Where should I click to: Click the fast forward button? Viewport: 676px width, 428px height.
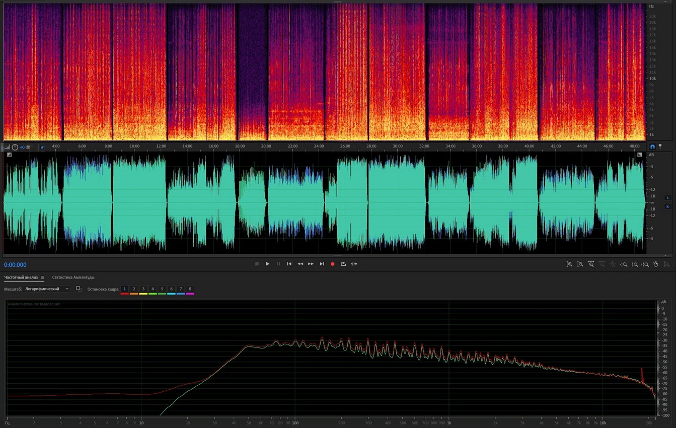(311, 264)
